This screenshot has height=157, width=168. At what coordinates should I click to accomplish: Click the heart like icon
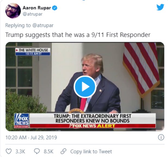[8, 151]
